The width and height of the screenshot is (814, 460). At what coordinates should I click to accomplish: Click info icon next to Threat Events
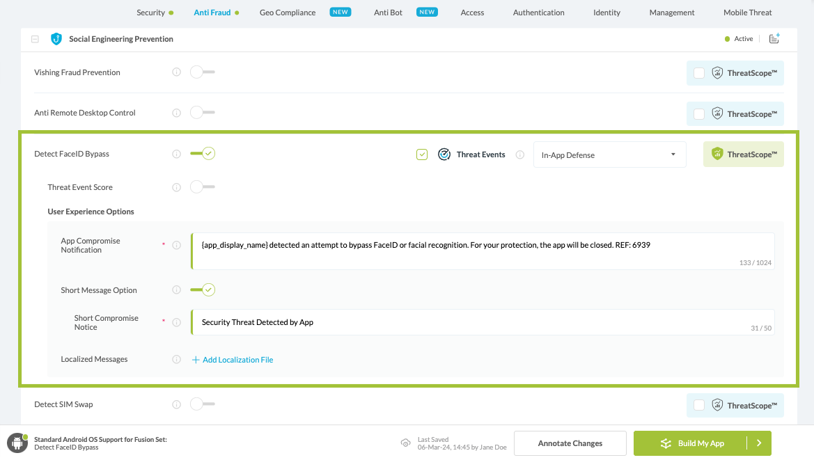519,154
